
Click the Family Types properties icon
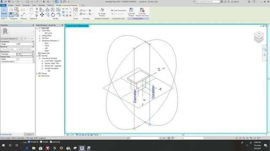click(17, 15)
